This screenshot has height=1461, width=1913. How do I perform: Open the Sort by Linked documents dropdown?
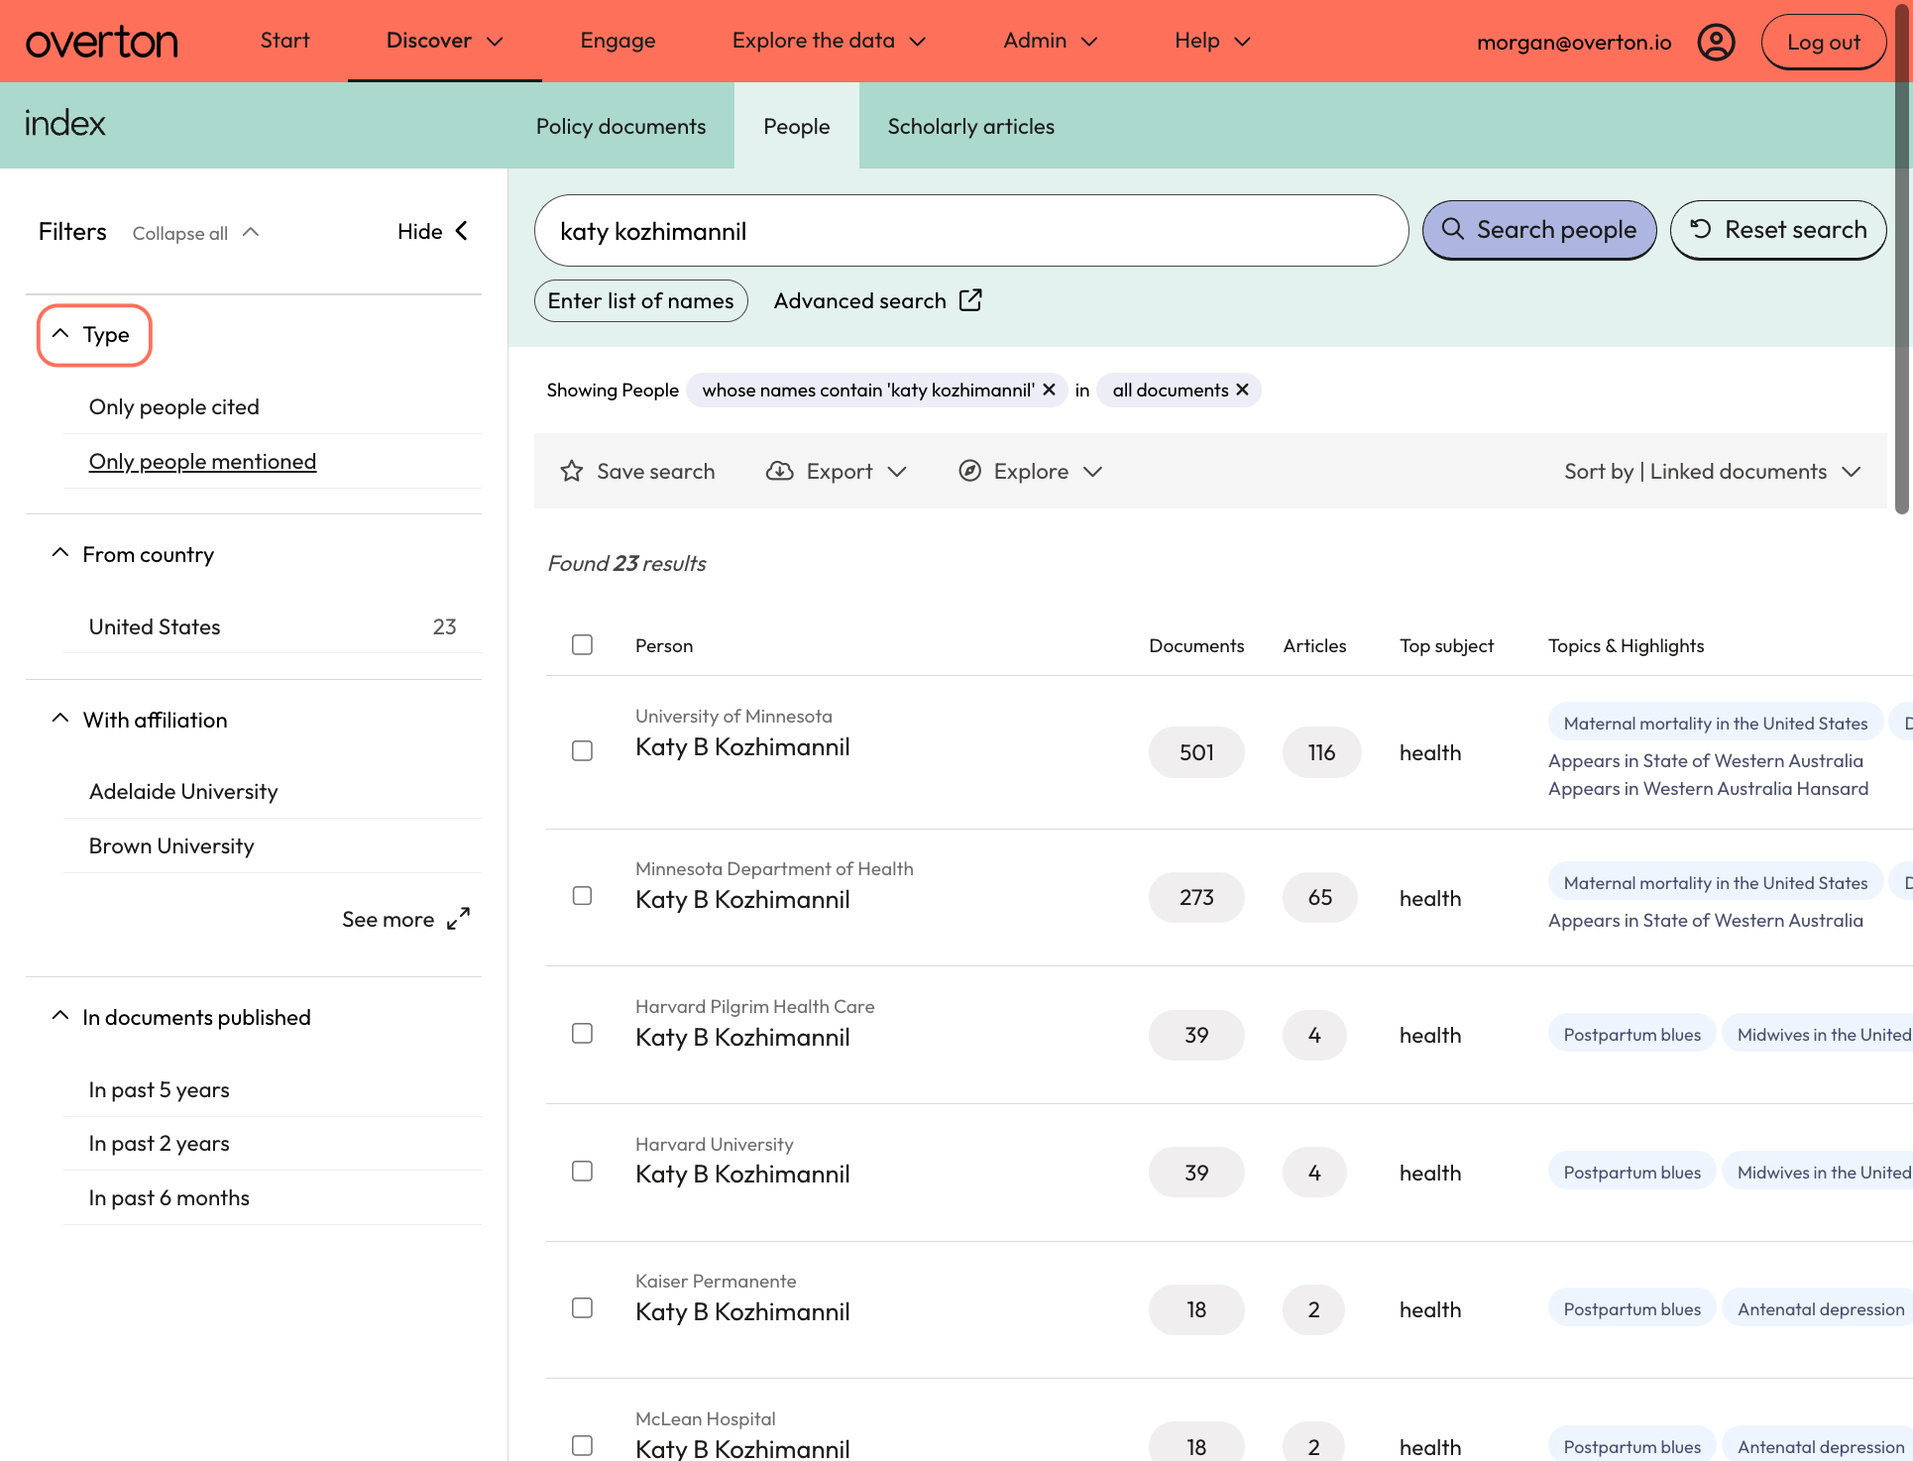[1713, 472]
